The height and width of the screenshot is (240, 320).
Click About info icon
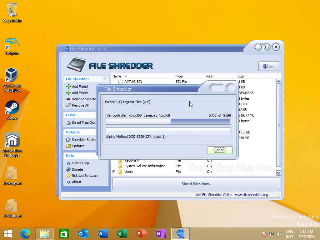pos(68,182)
